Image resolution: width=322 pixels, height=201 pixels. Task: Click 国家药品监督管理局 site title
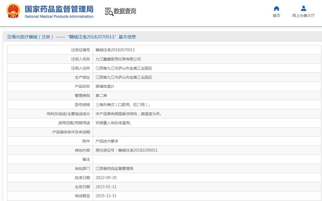[59, 9]
